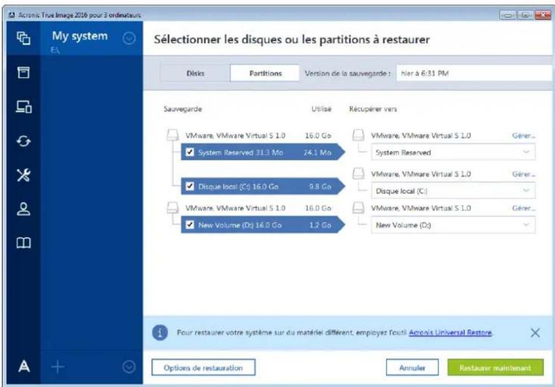Viewport: 555px width, 387px height.
Task: Open the Acronis Universal Restore link
Action: [450, 333]
